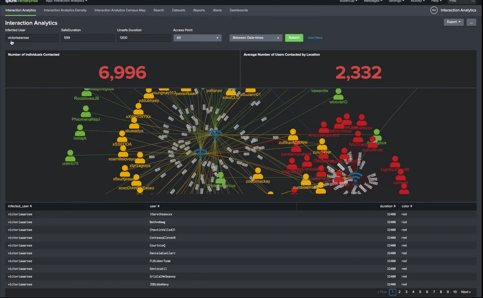Image resolution: width=483 pixels, height=298 pixels.
Task: Click the Interaction Analytics app logo icon
Action: (434, 10)
